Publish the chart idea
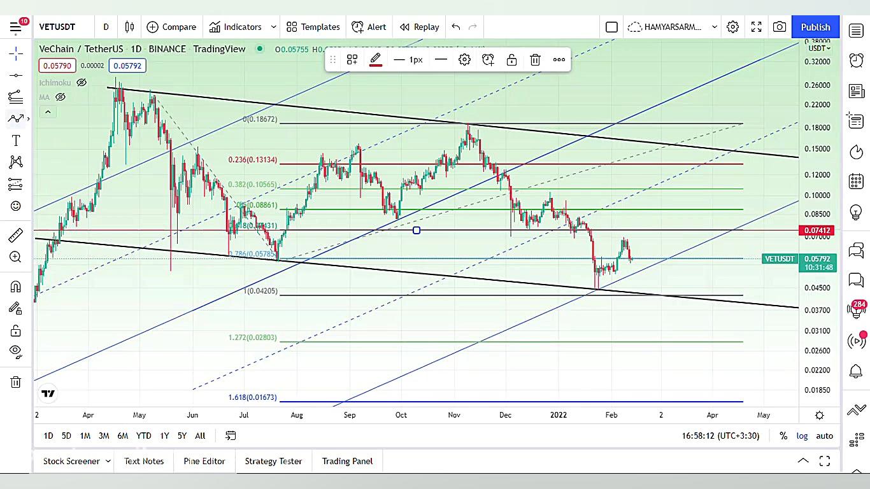870x489 pixels. click(x=815, y=27)
